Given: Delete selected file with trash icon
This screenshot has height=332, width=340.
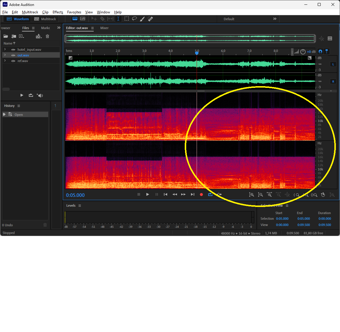Looking at the screenshot, I should tap(47, 36).
